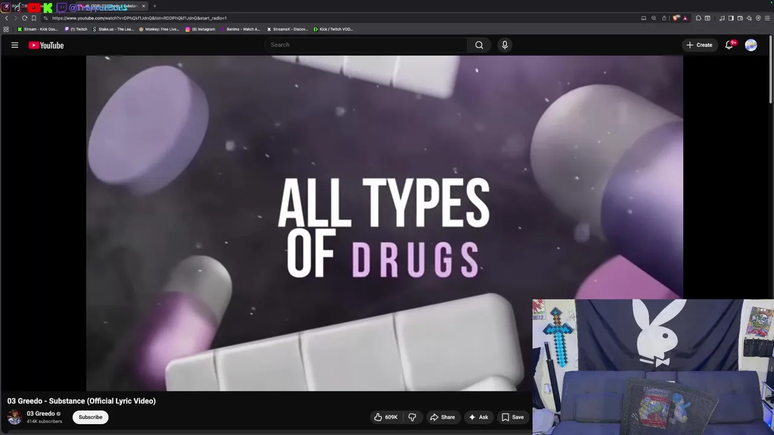Close the 03 Greedo Substance tab

coord(143,6)
